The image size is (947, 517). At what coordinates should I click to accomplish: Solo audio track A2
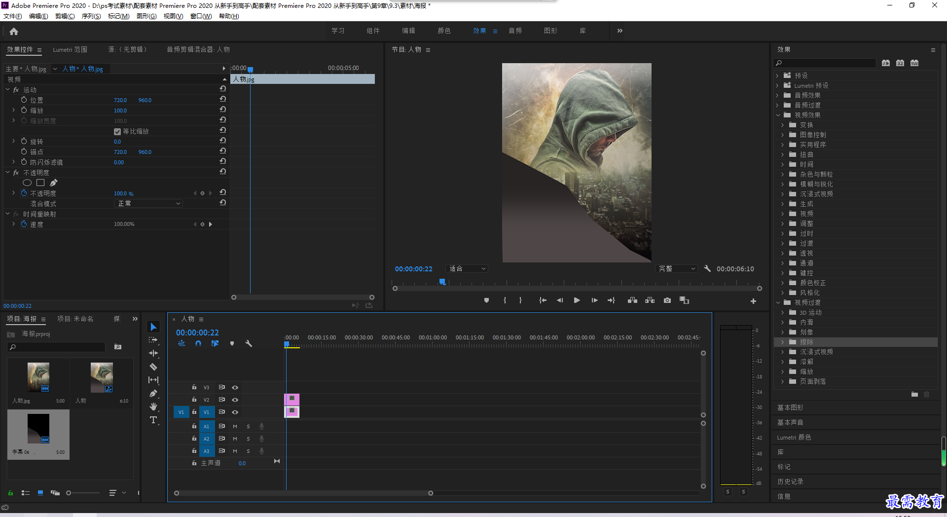tap(248, 439)
